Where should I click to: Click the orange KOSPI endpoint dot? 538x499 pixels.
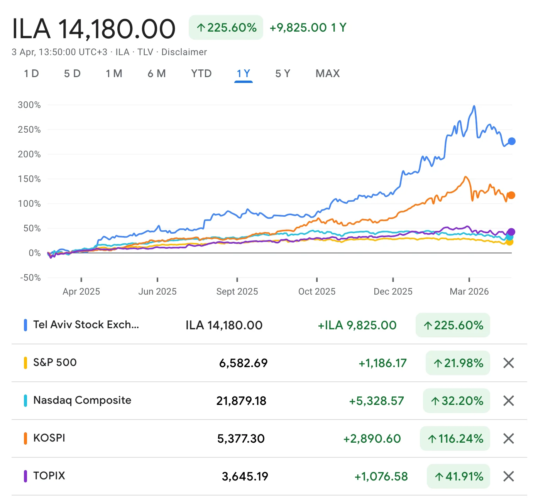[511, 196]
